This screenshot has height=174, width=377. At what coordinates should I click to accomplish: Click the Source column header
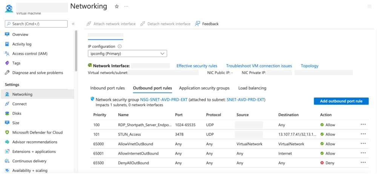click(242, 115)
